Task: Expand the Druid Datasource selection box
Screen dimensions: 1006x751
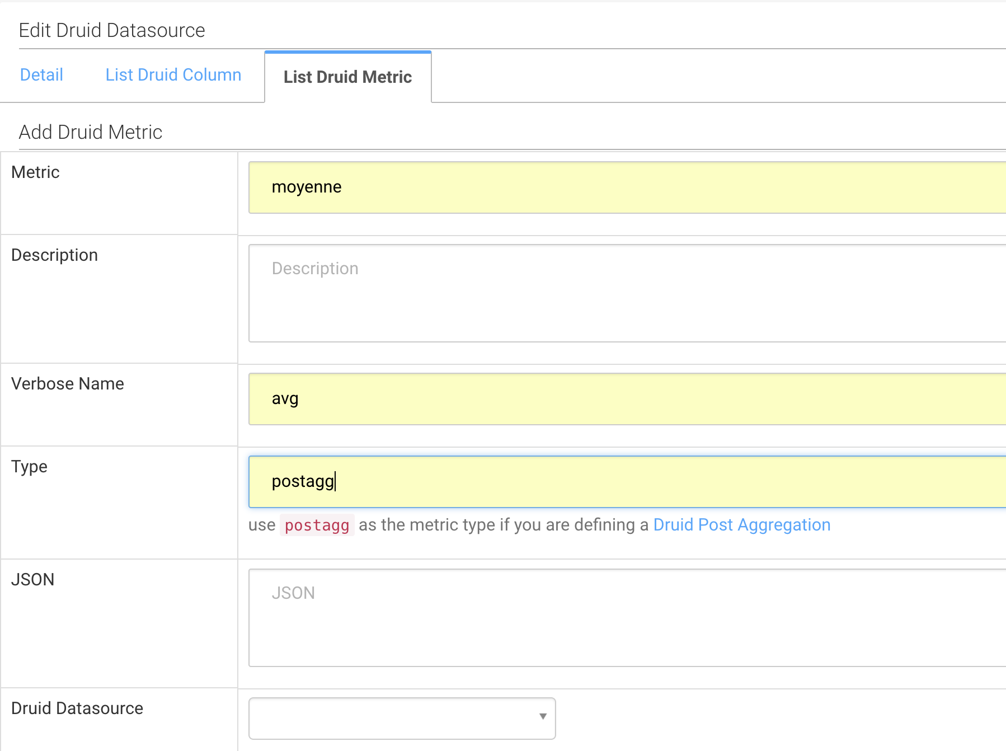Action: pos(402,718)
